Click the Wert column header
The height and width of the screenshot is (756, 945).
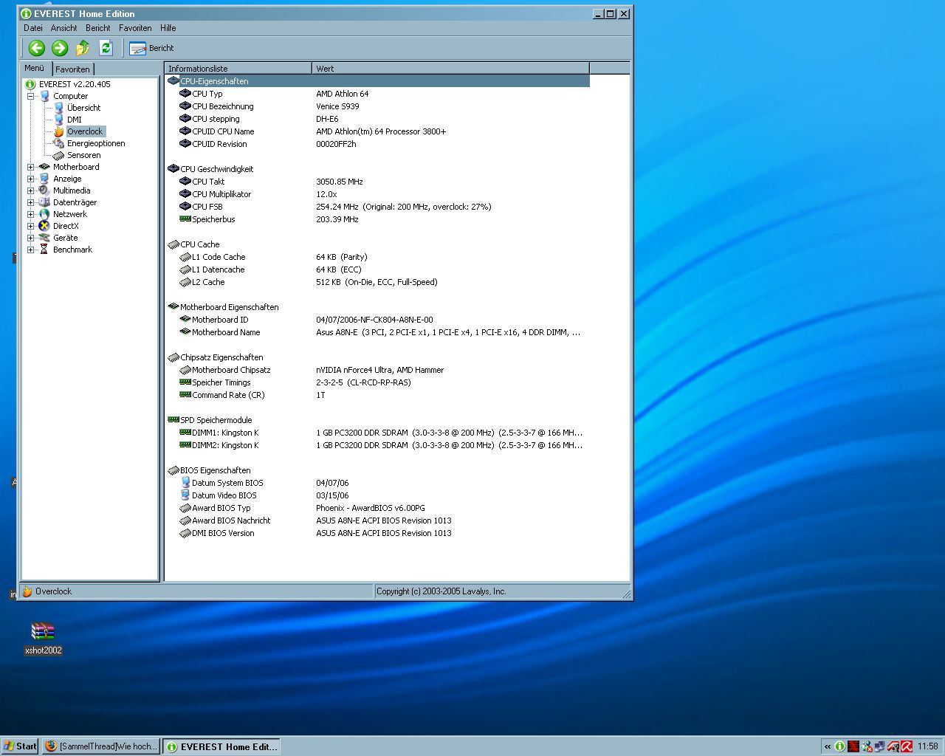pos(450,69)
